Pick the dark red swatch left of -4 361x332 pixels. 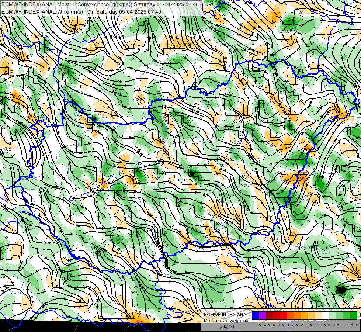click(x=270, y=315)
